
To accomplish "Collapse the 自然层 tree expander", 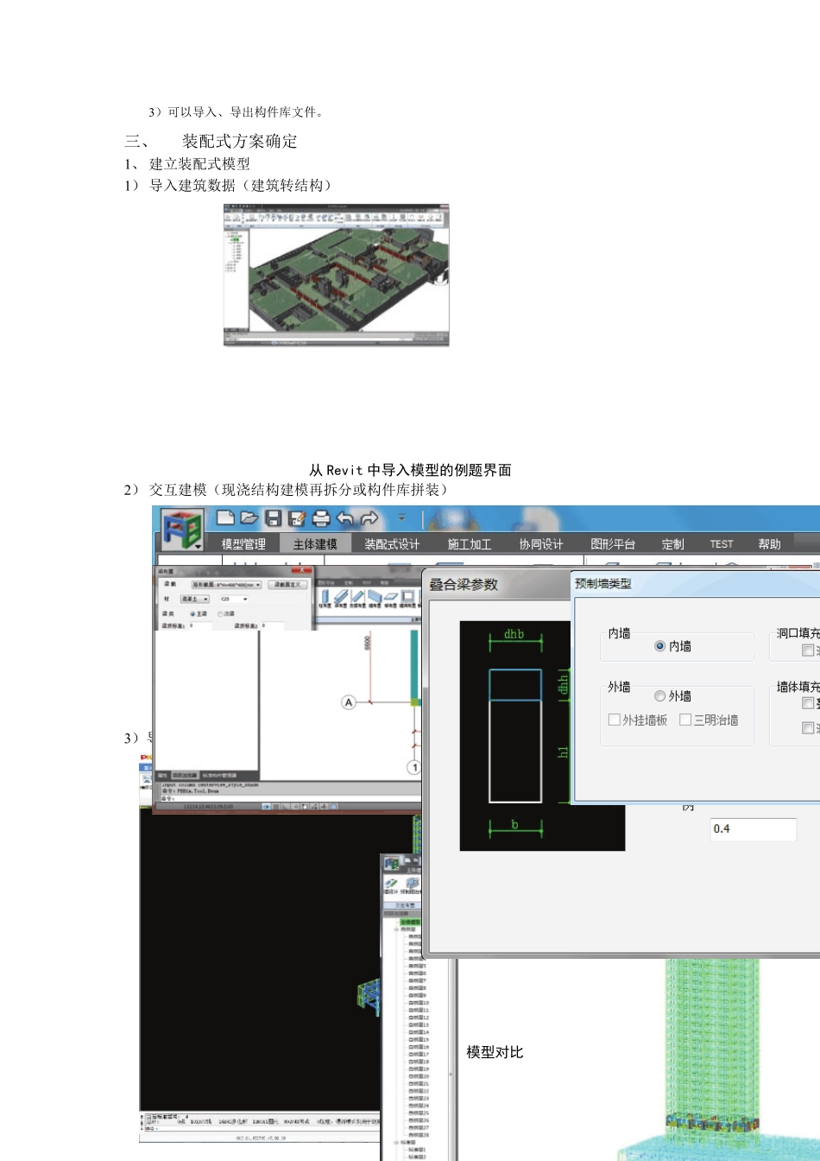I will pos(396,929).
